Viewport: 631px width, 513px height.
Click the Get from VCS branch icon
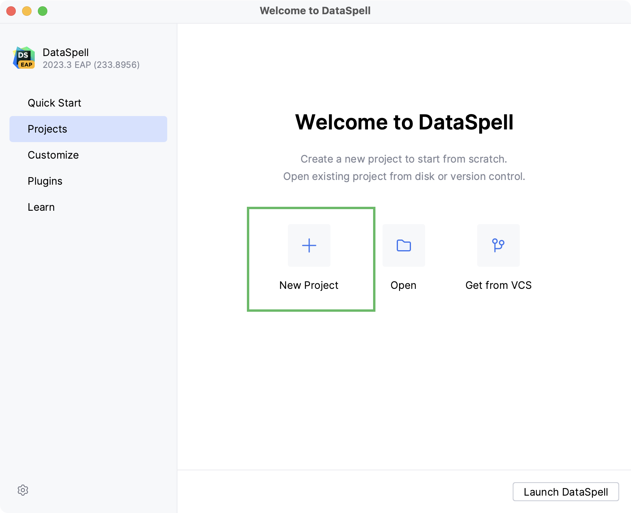[x=498, y=245]
